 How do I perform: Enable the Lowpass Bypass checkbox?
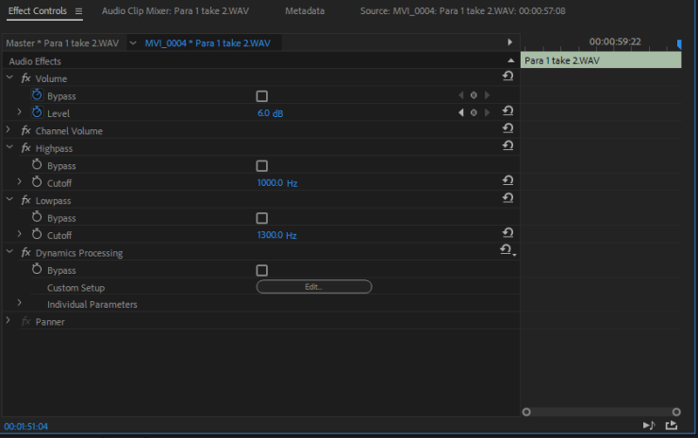pyautogui.click(x=262, y=218)
